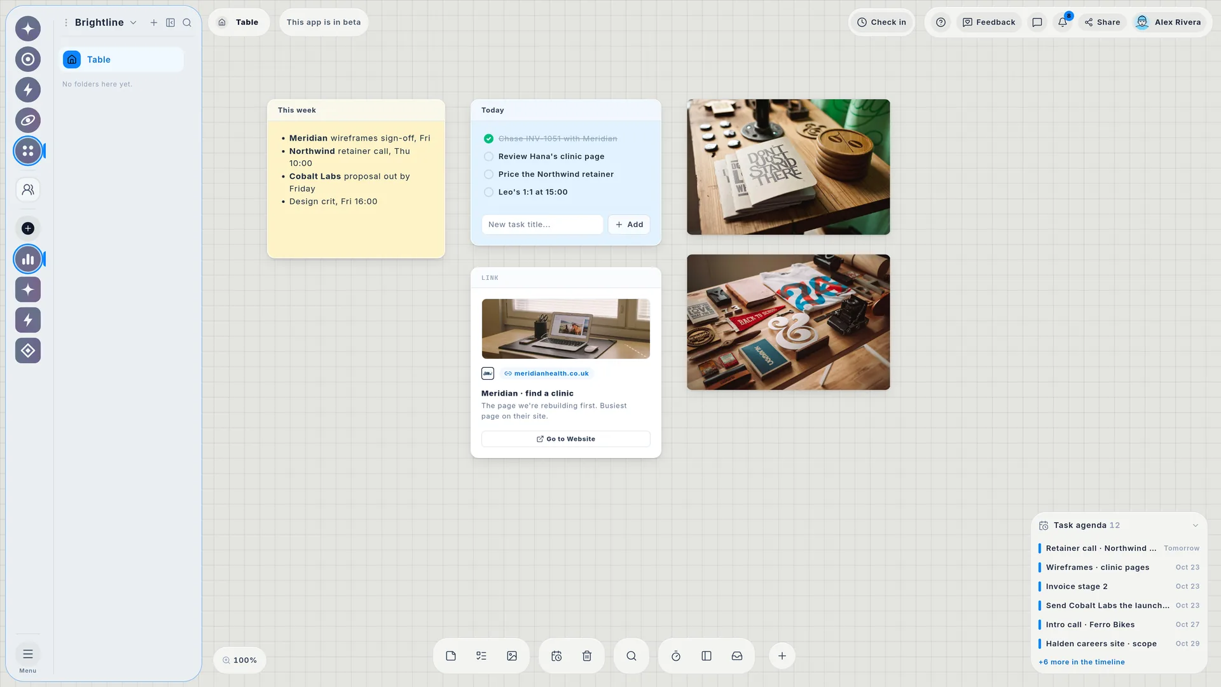
Task: Click the plus button in bottom toolbar
Action: 782,656
